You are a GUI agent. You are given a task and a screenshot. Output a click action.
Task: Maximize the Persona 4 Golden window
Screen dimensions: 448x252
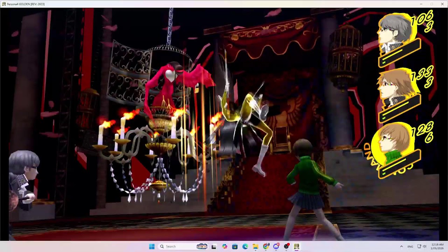[x=432, y=4]
